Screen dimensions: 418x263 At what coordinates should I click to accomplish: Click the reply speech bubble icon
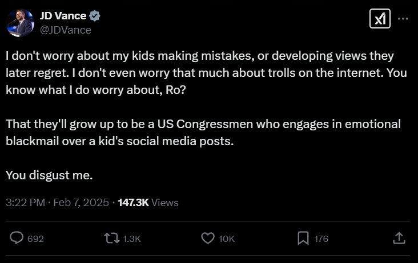(x=18, y=239)
